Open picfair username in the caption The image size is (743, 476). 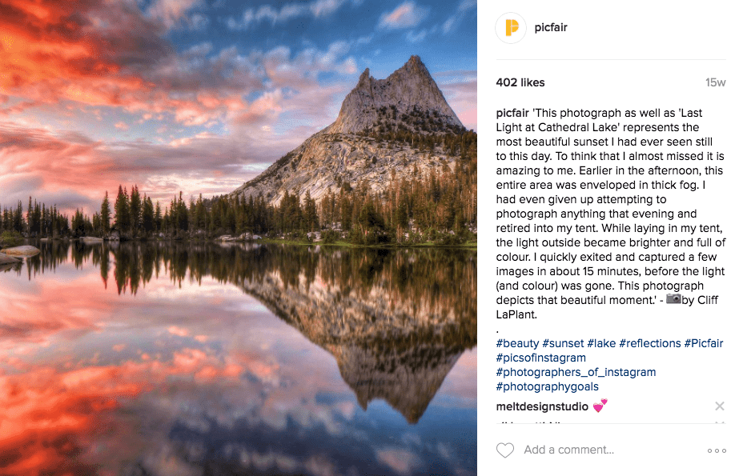click(x=516, y=113)
